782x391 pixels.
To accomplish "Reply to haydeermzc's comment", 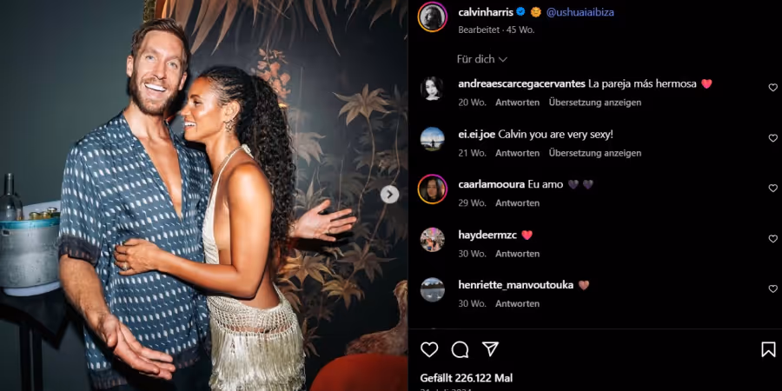I will pyautogui.click(x=517, y=254).
